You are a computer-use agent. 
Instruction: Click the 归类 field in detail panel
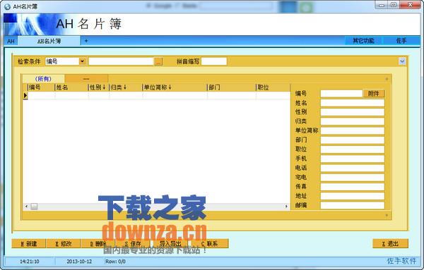pos(353,121)
